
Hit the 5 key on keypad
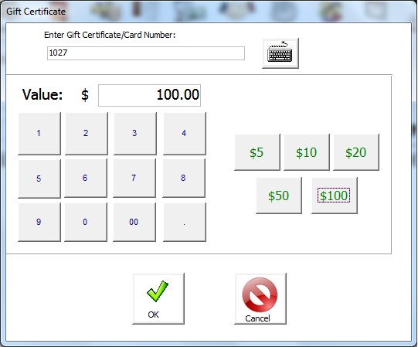[39, 179]
